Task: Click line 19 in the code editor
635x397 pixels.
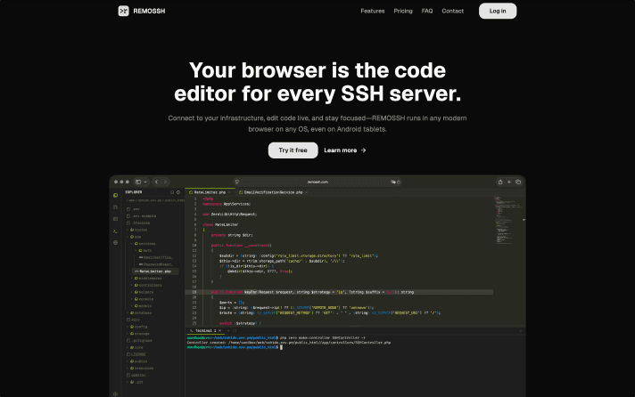Action: coord(340,292)
